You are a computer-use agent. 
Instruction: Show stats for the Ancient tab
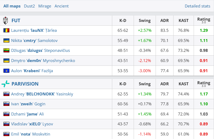pos(62,6)
